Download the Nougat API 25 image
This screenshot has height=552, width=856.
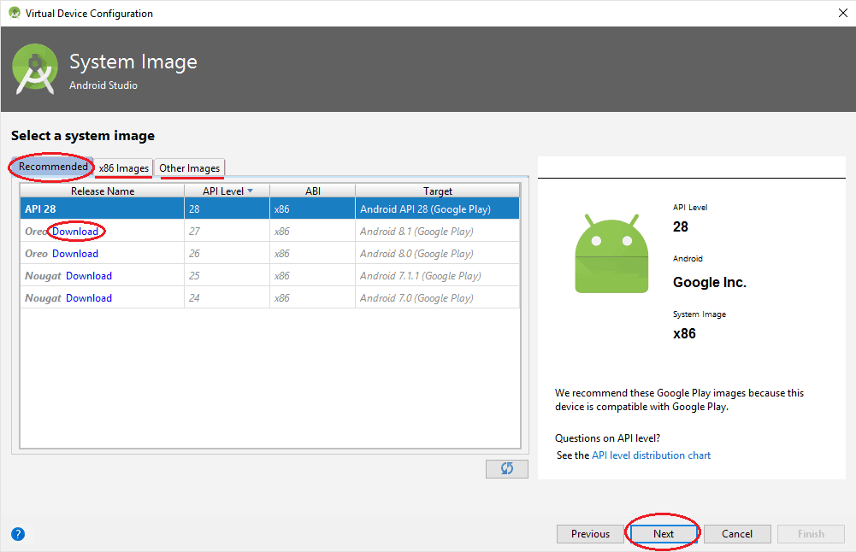coord(89,276)
